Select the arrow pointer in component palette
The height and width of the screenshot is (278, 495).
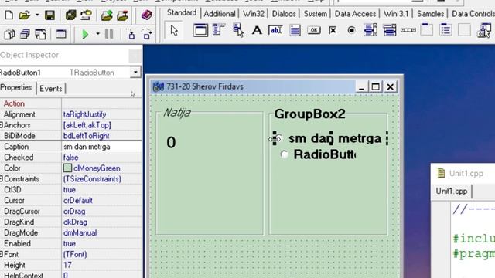pyautogui.click(x=174, y=31)
